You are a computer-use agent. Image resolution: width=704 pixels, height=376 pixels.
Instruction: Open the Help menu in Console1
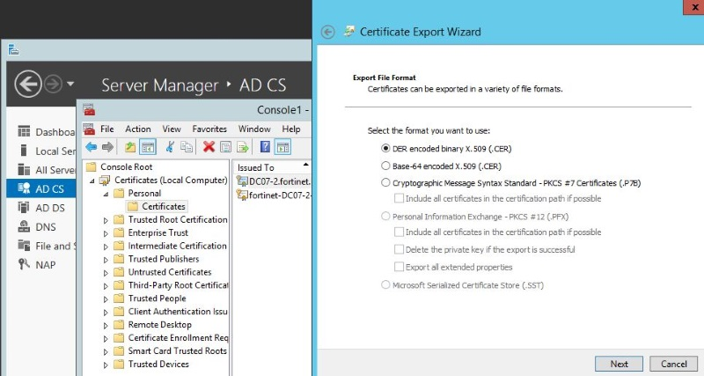291,129
